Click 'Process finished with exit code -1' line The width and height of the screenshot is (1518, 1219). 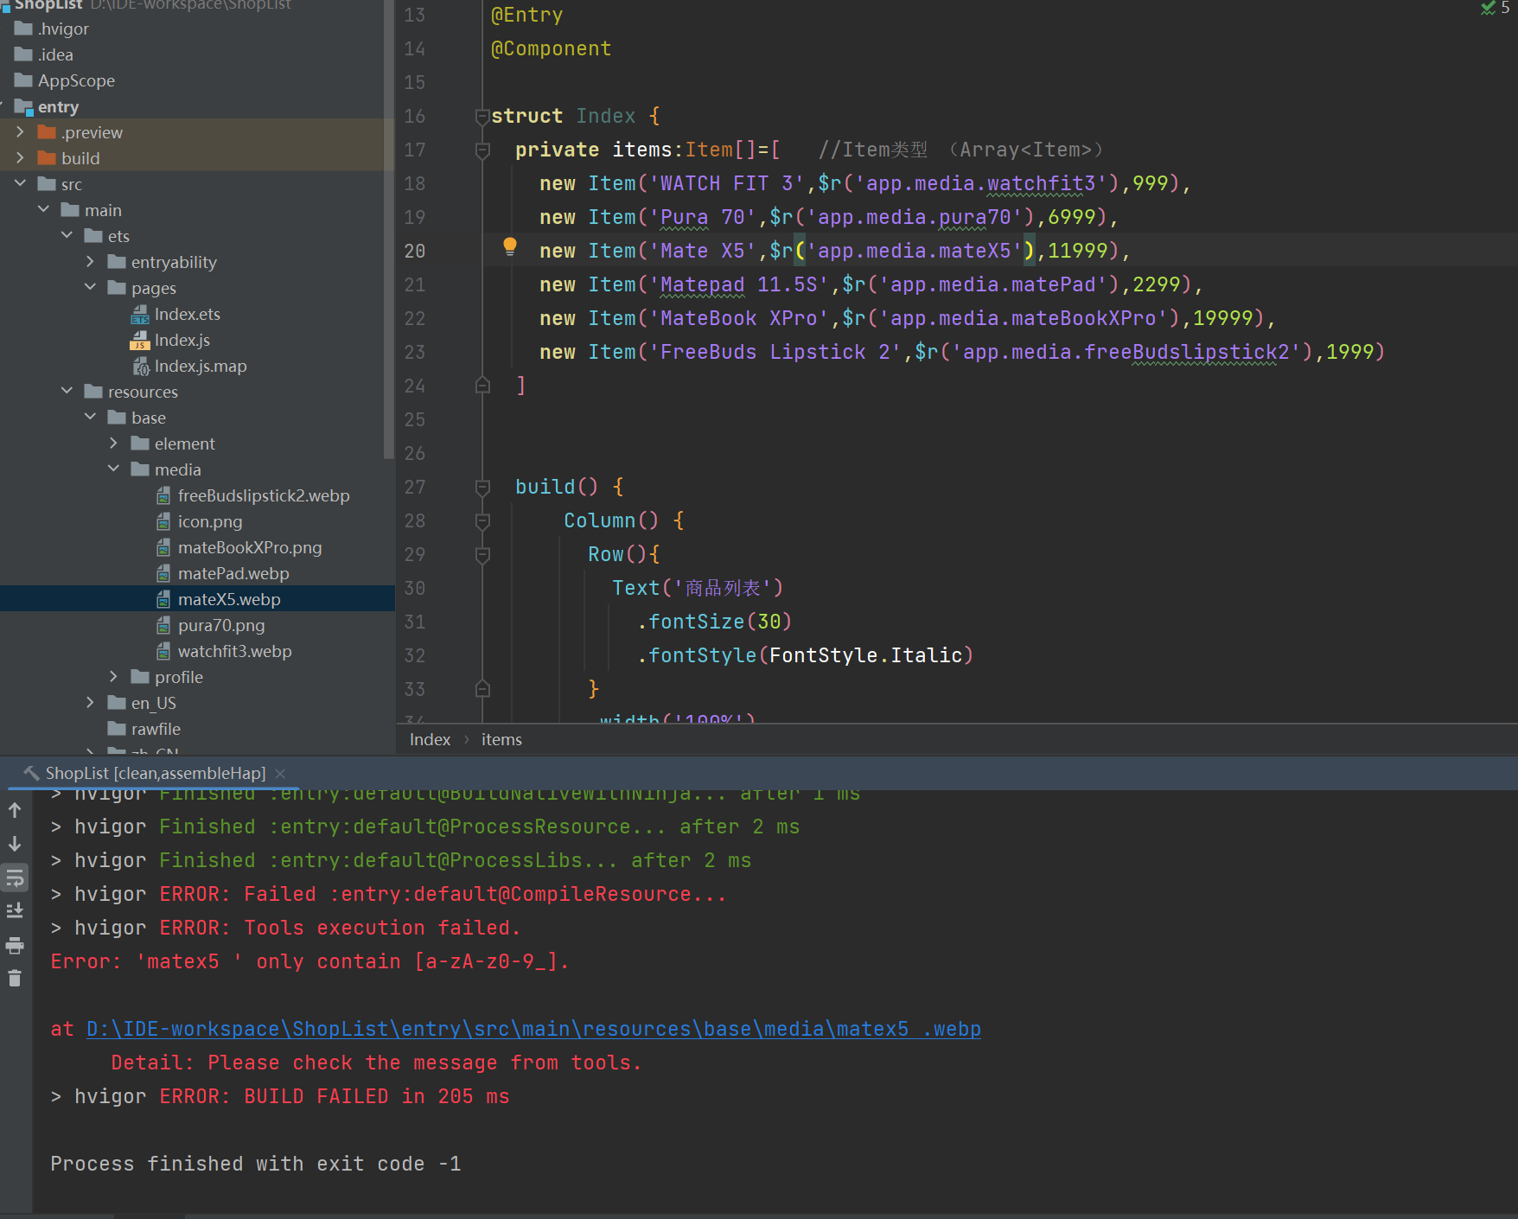(x=256, y=1164)
